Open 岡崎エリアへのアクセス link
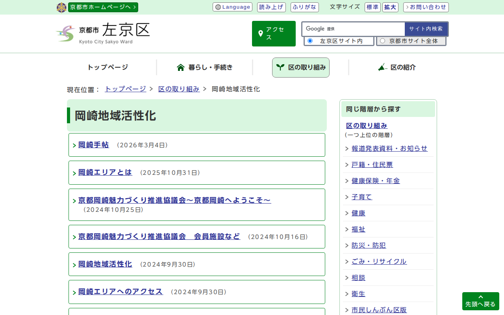 tap(120, 292)
